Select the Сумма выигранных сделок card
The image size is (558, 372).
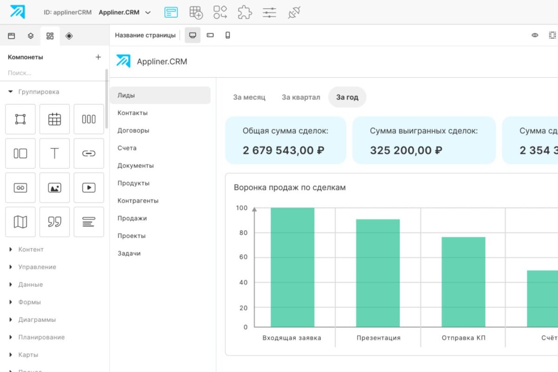tap(424, 140)
